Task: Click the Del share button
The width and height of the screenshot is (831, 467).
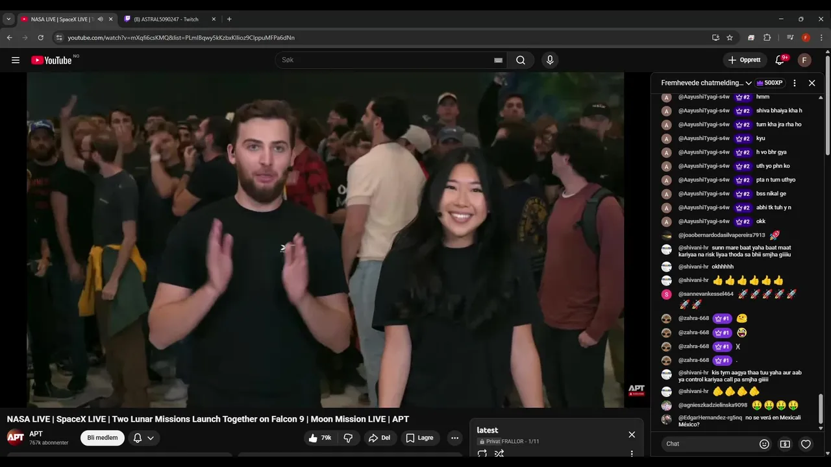Action: click(379, 438)
